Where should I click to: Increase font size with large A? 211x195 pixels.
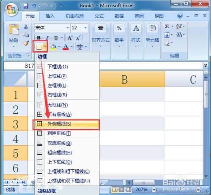(x=70, y=38)
